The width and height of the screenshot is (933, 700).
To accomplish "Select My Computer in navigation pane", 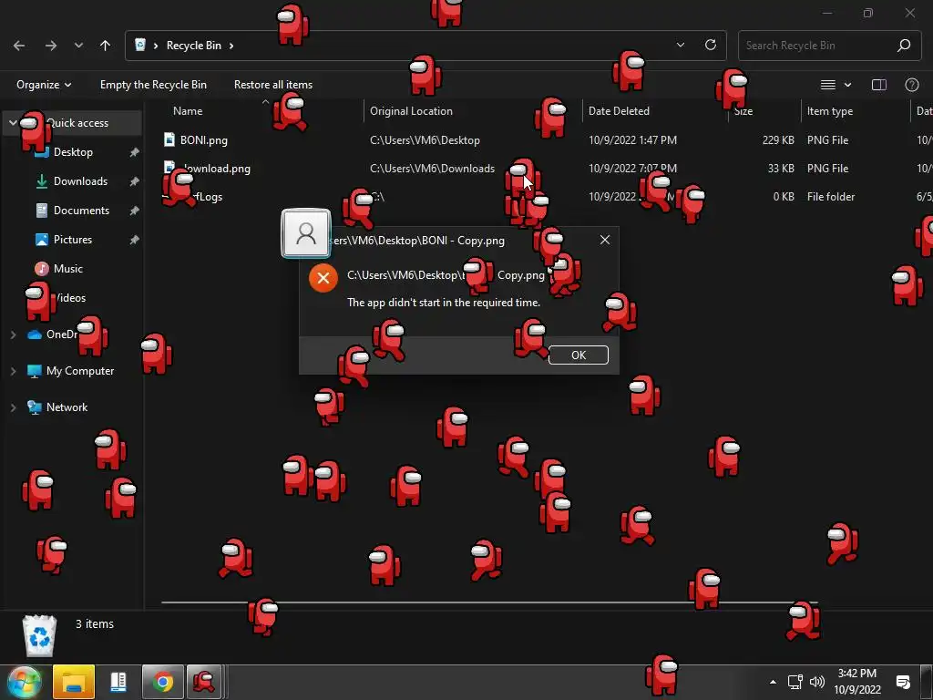I will [x=80, y=371].
